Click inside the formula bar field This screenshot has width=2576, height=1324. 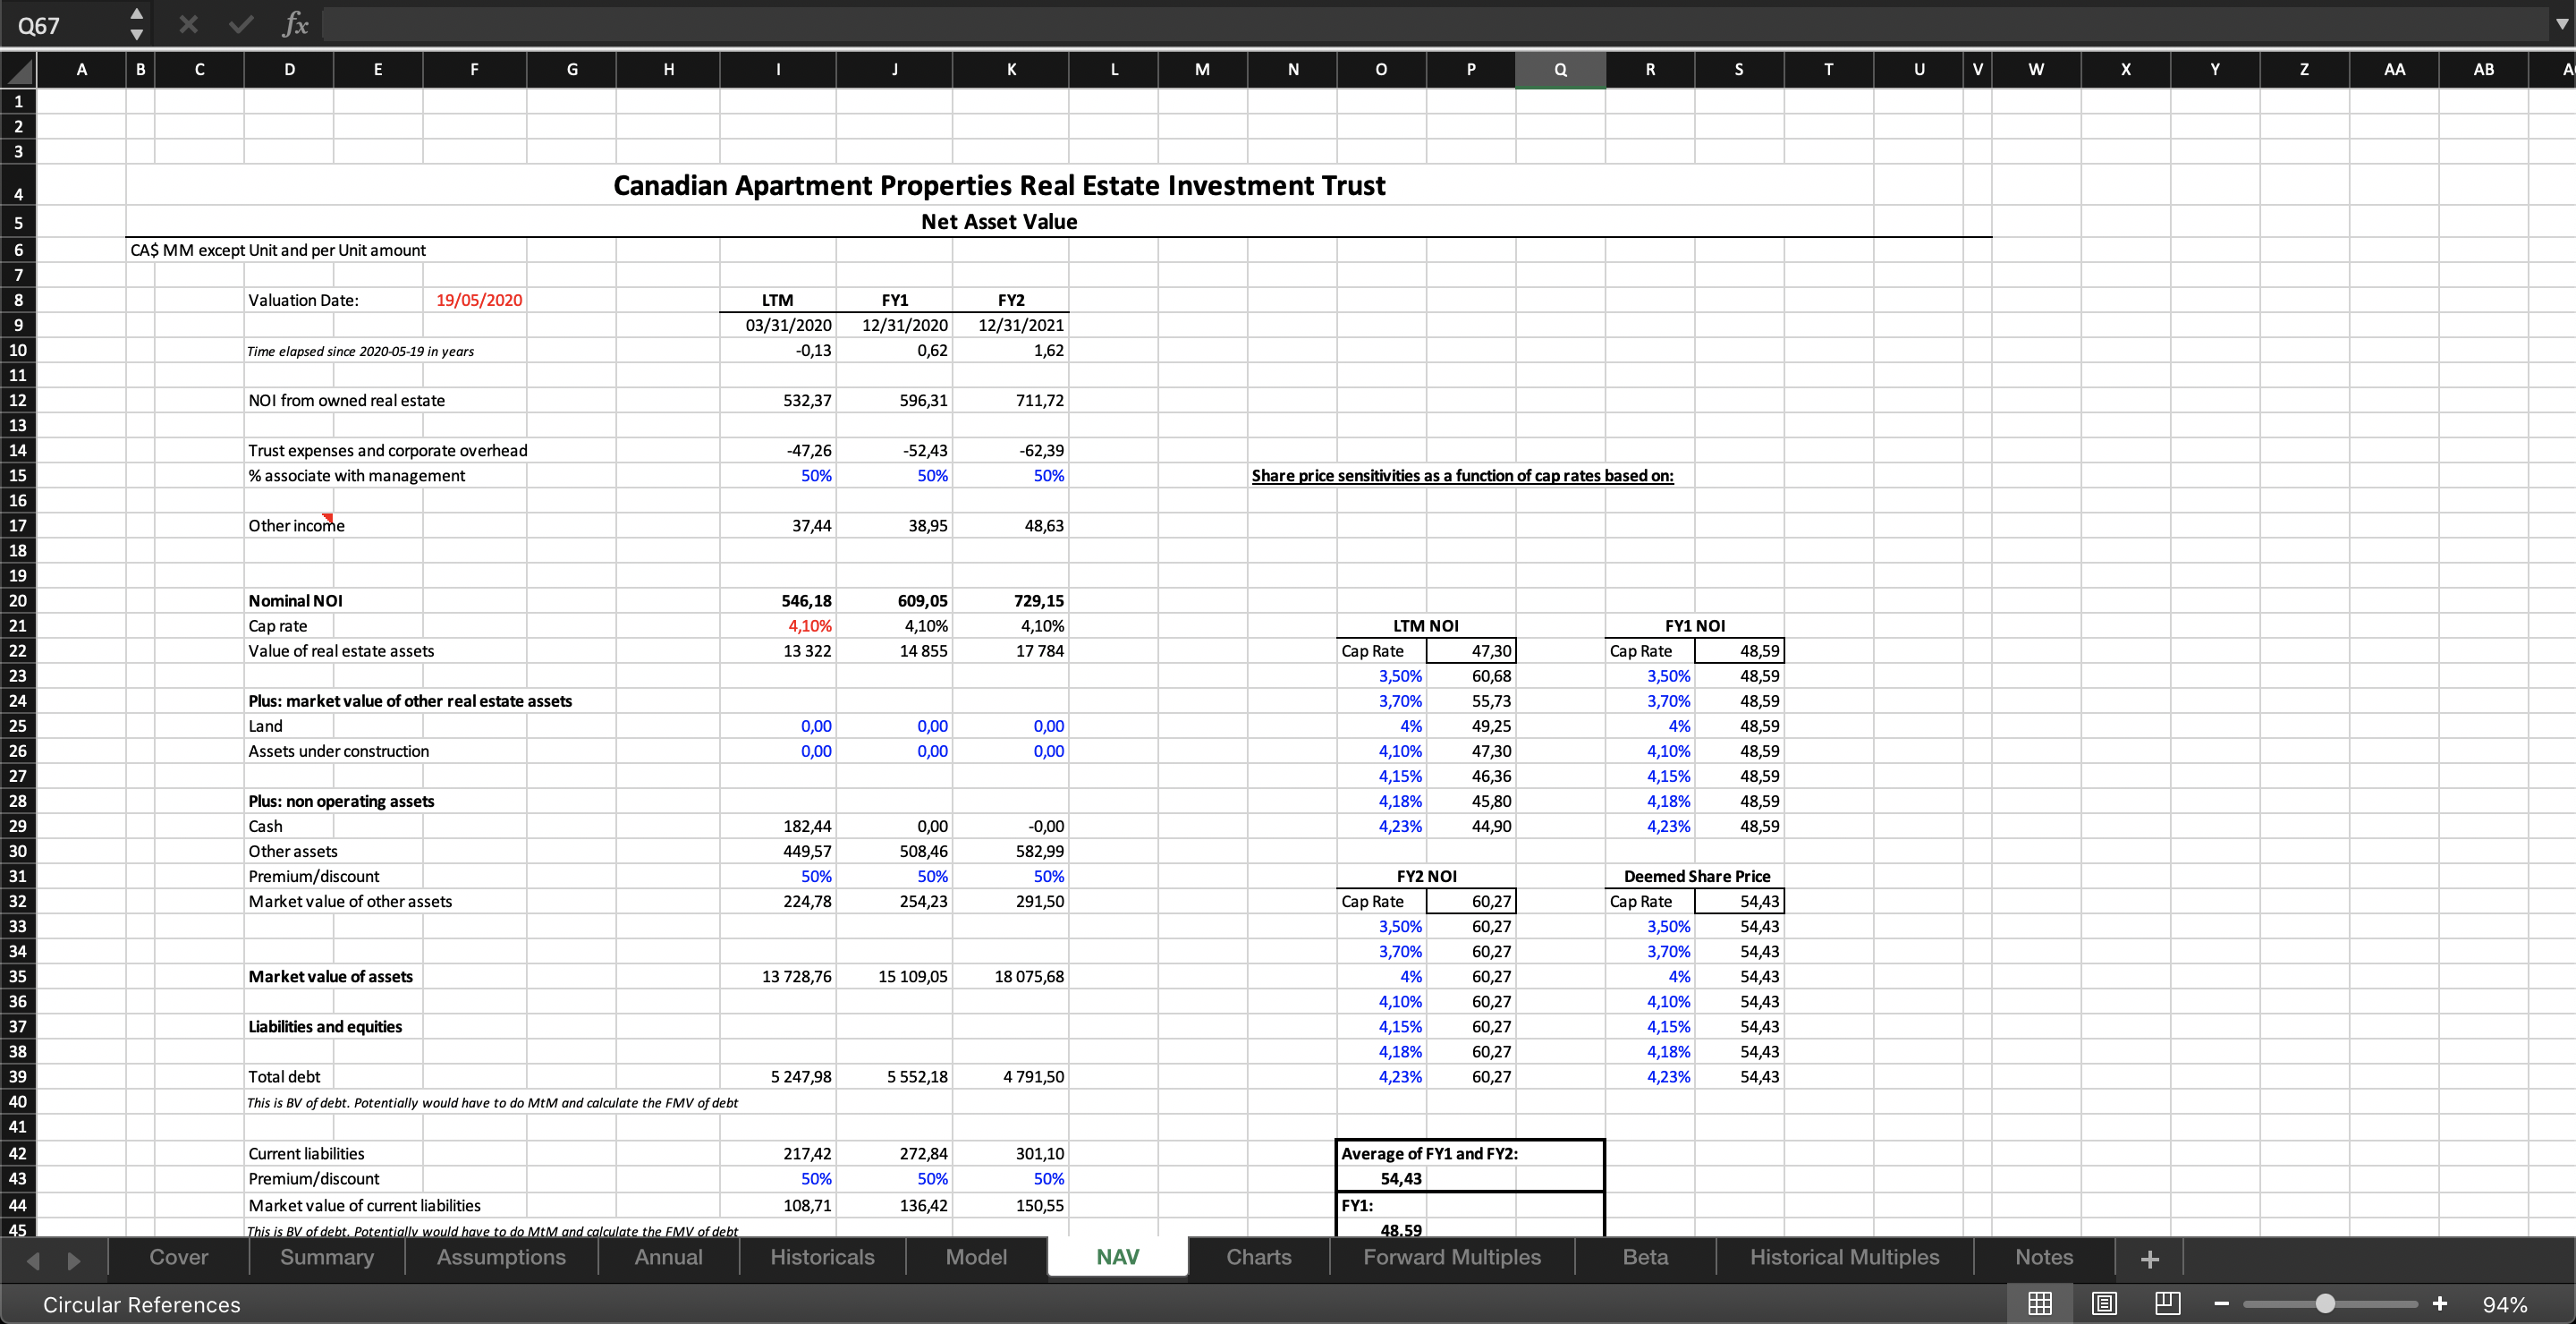1435,24
